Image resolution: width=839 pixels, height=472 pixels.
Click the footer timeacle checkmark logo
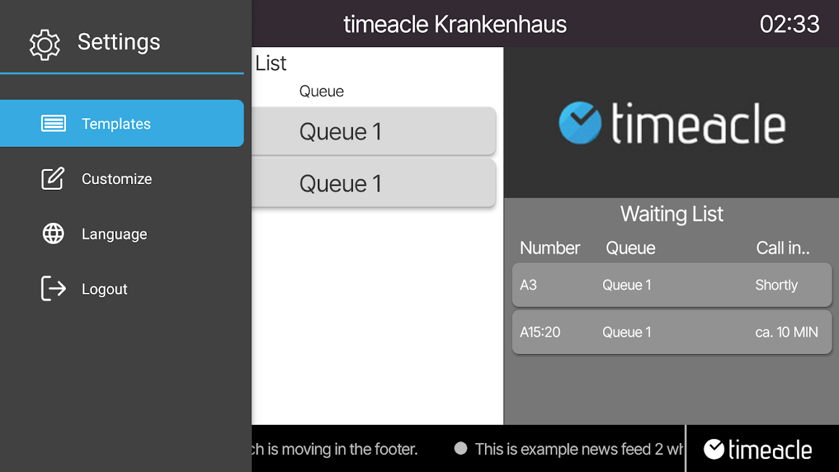(x=714, y=449)
